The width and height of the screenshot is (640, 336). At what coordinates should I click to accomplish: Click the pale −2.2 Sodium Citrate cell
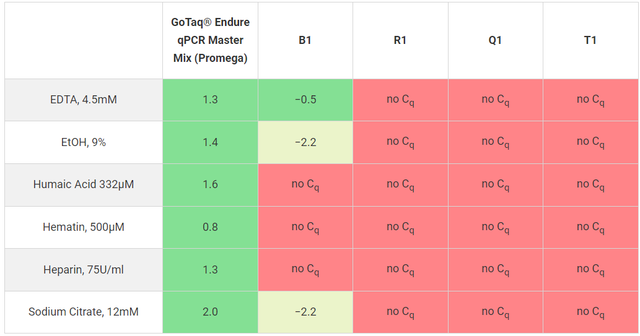click(305, 312)
